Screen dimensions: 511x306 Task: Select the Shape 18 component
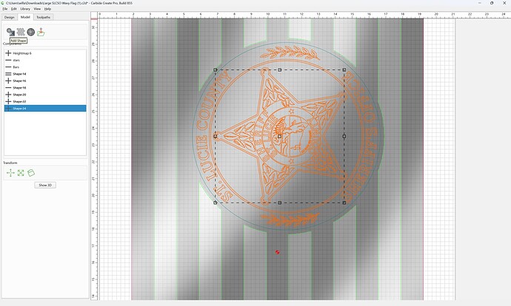click(45, 88)
